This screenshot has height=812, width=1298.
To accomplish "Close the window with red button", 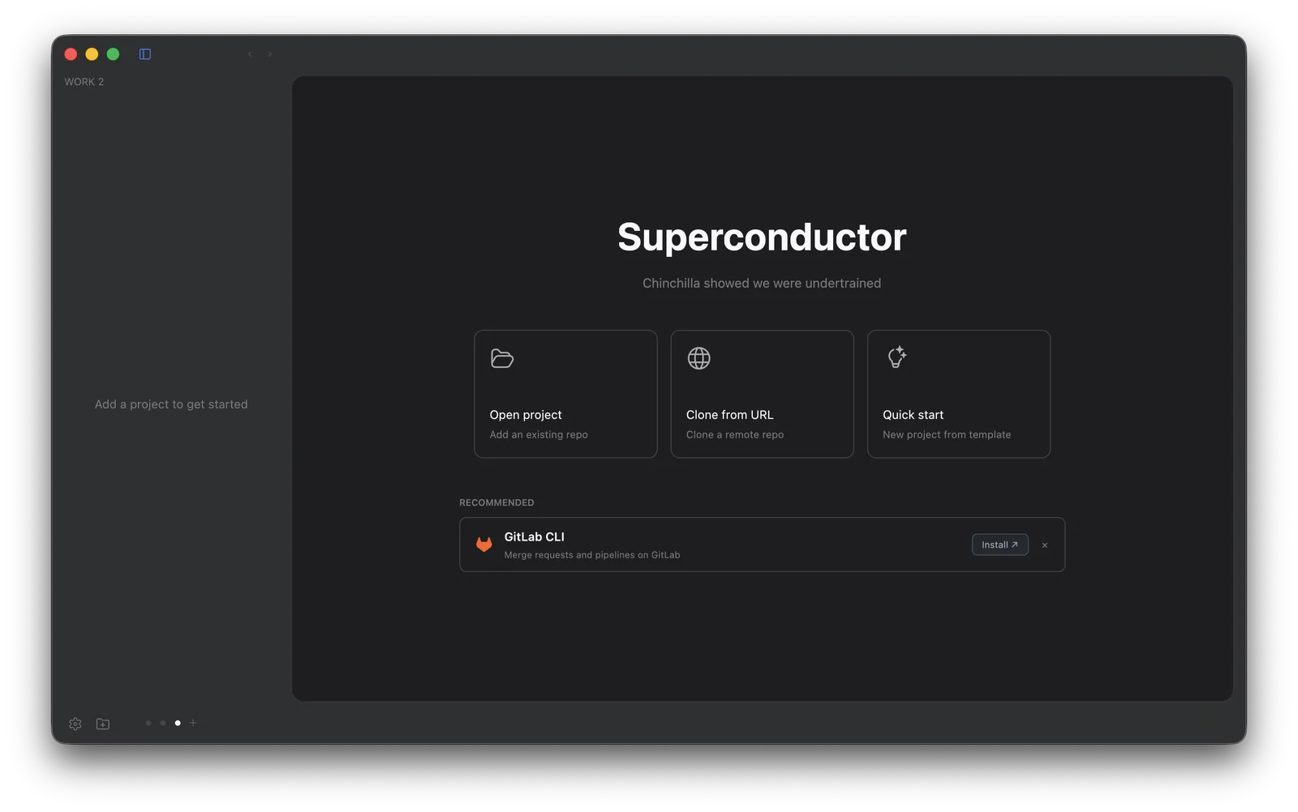I will click(71, 54).
